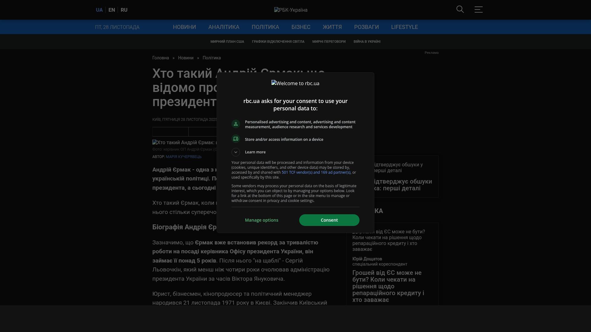Switch language to RU

(x=124, y=10)
